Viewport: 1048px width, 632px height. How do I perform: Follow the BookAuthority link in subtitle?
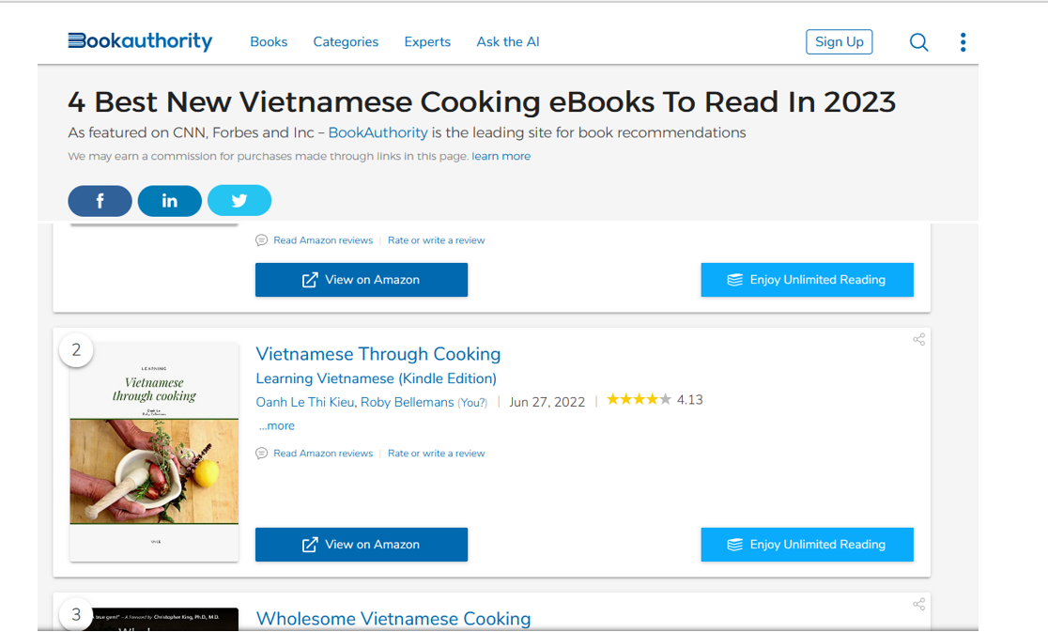click(x=378, y=132)
